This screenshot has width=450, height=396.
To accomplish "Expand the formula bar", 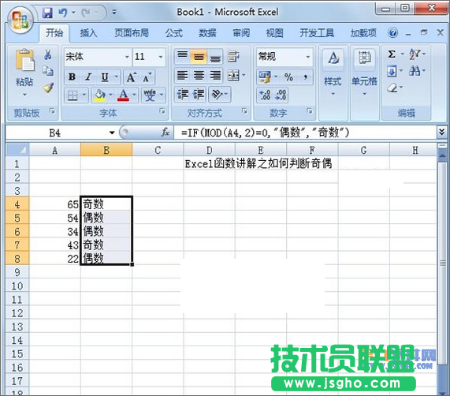I will (x=442, y=133).
